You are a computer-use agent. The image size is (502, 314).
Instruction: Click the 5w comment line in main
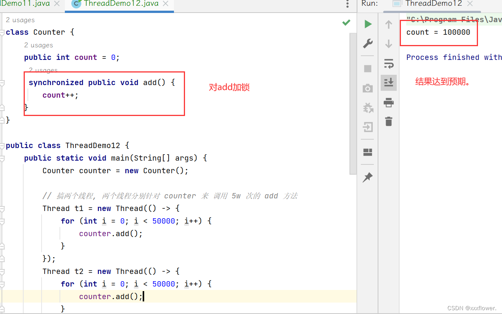170,196
